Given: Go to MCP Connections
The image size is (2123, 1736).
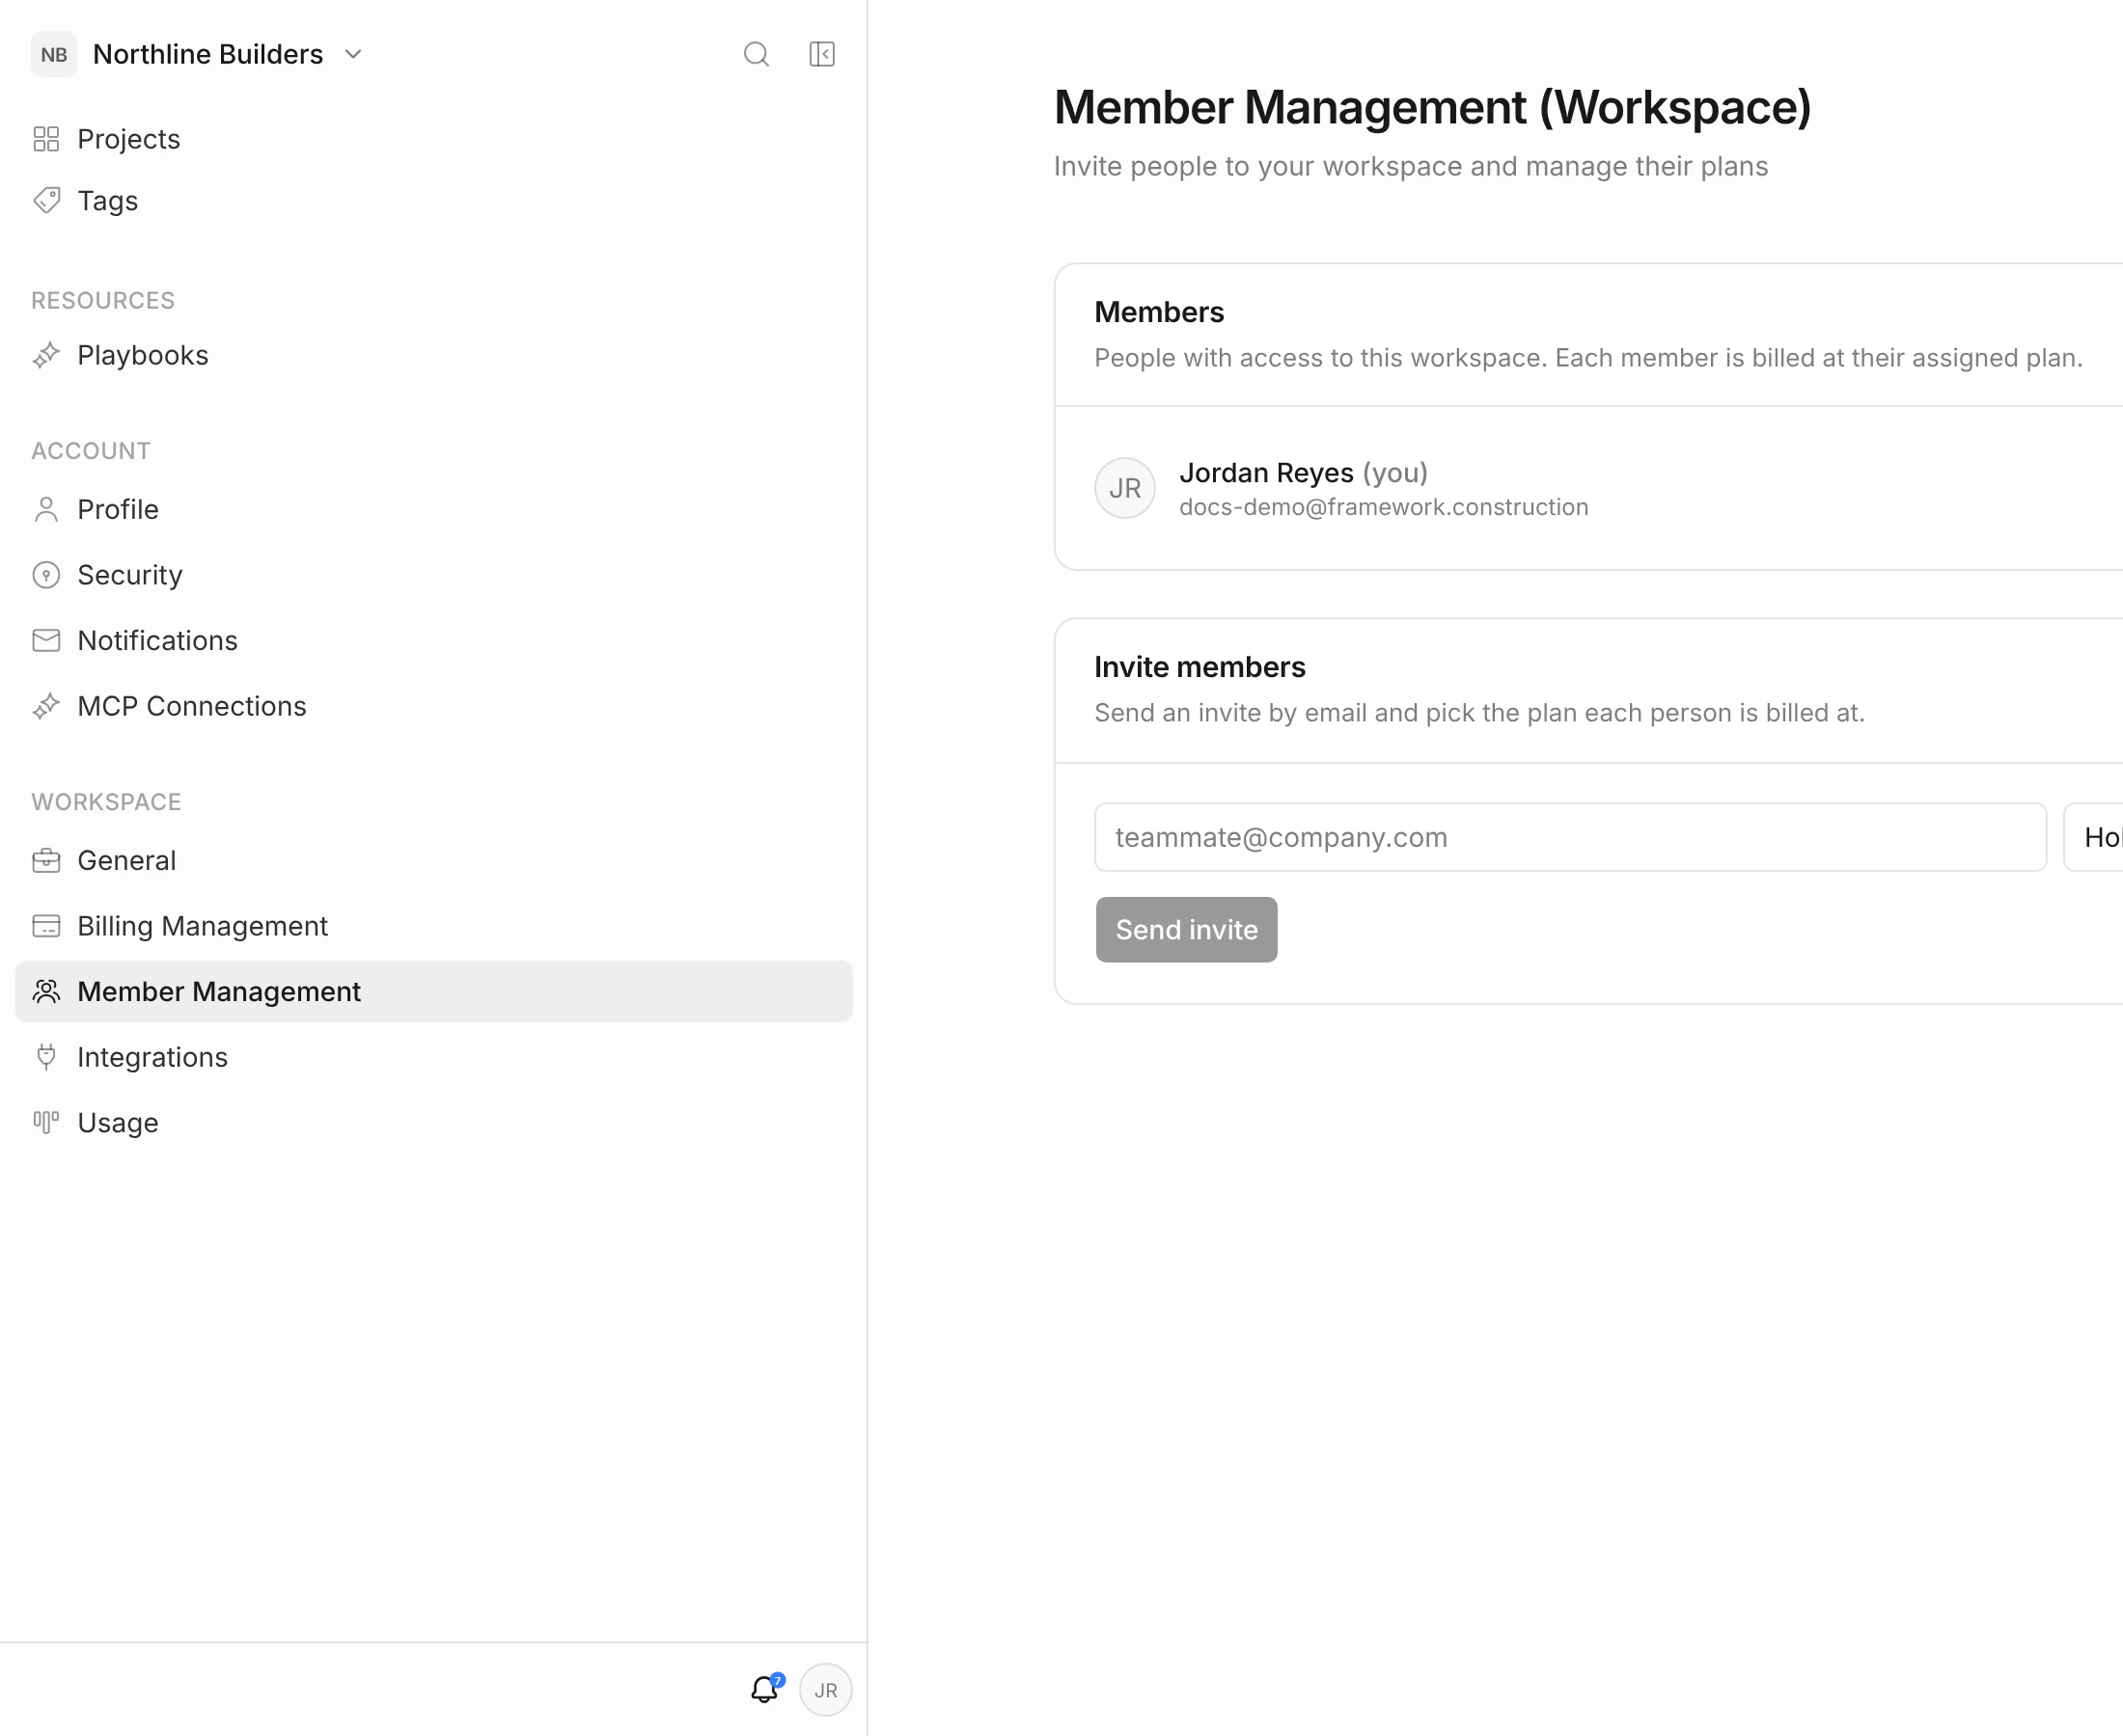Looking at the screenshot, I should pyautogui.click(x=434, y=706).
